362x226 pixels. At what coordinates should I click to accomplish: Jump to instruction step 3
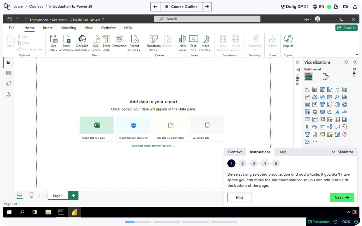(x=254, y=163)
